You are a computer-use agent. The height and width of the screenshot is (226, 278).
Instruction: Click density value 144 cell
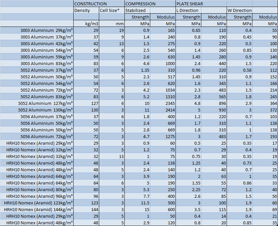point(86,209)
